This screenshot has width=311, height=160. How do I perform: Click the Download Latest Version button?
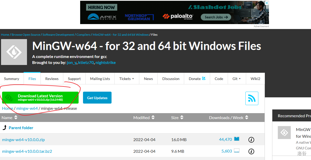[40, 98]
